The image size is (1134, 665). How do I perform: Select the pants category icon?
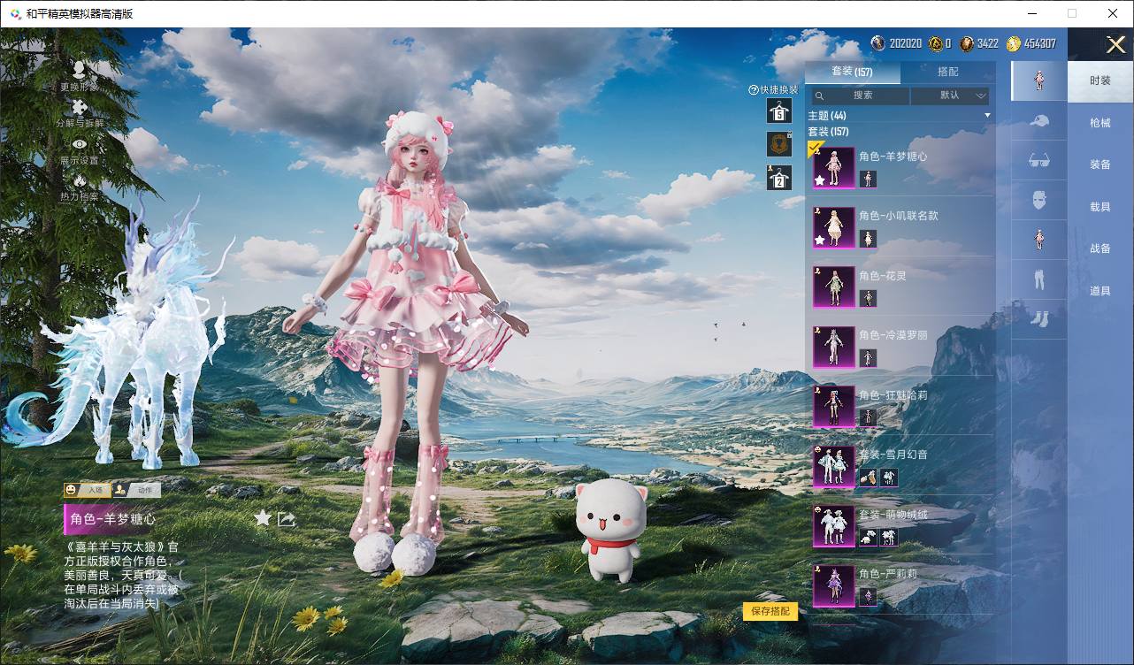pyautogui.click(x=1039, y=279)
